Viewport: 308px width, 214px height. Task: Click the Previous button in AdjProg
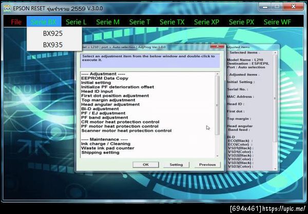tap(207, 165)
